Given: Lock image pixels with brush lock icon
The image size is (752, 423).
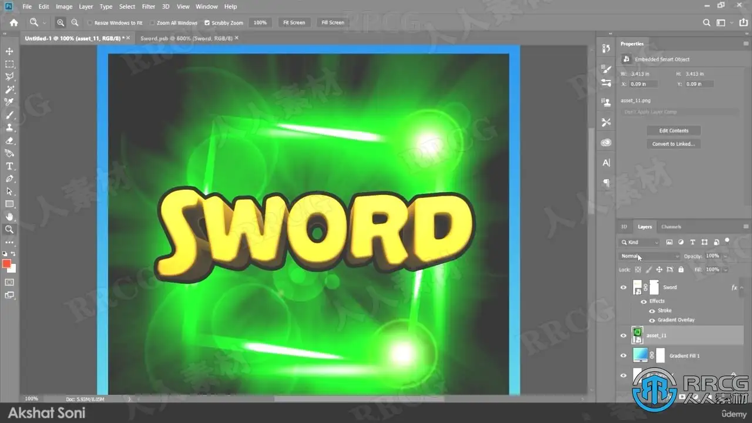Looking at the screenshot, I should tap(649, 270).
